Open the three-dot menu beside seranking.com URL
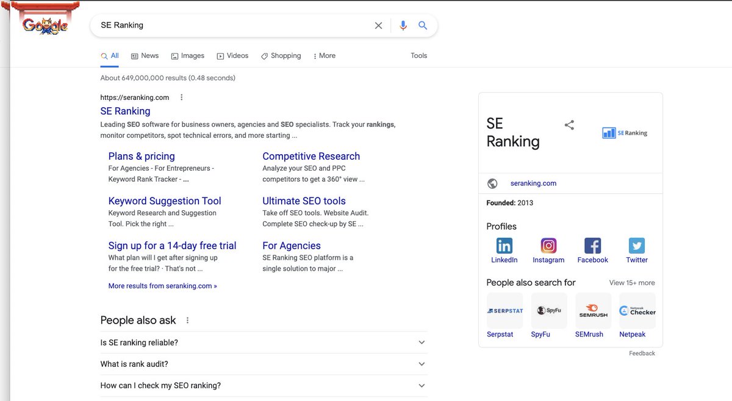Viewport: 732px width, 401px height. pos(181,98)
